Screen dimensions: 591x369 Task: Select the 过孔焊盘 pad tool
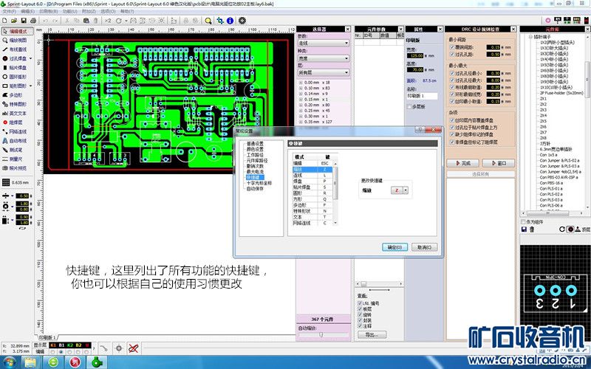coord(14,58)
